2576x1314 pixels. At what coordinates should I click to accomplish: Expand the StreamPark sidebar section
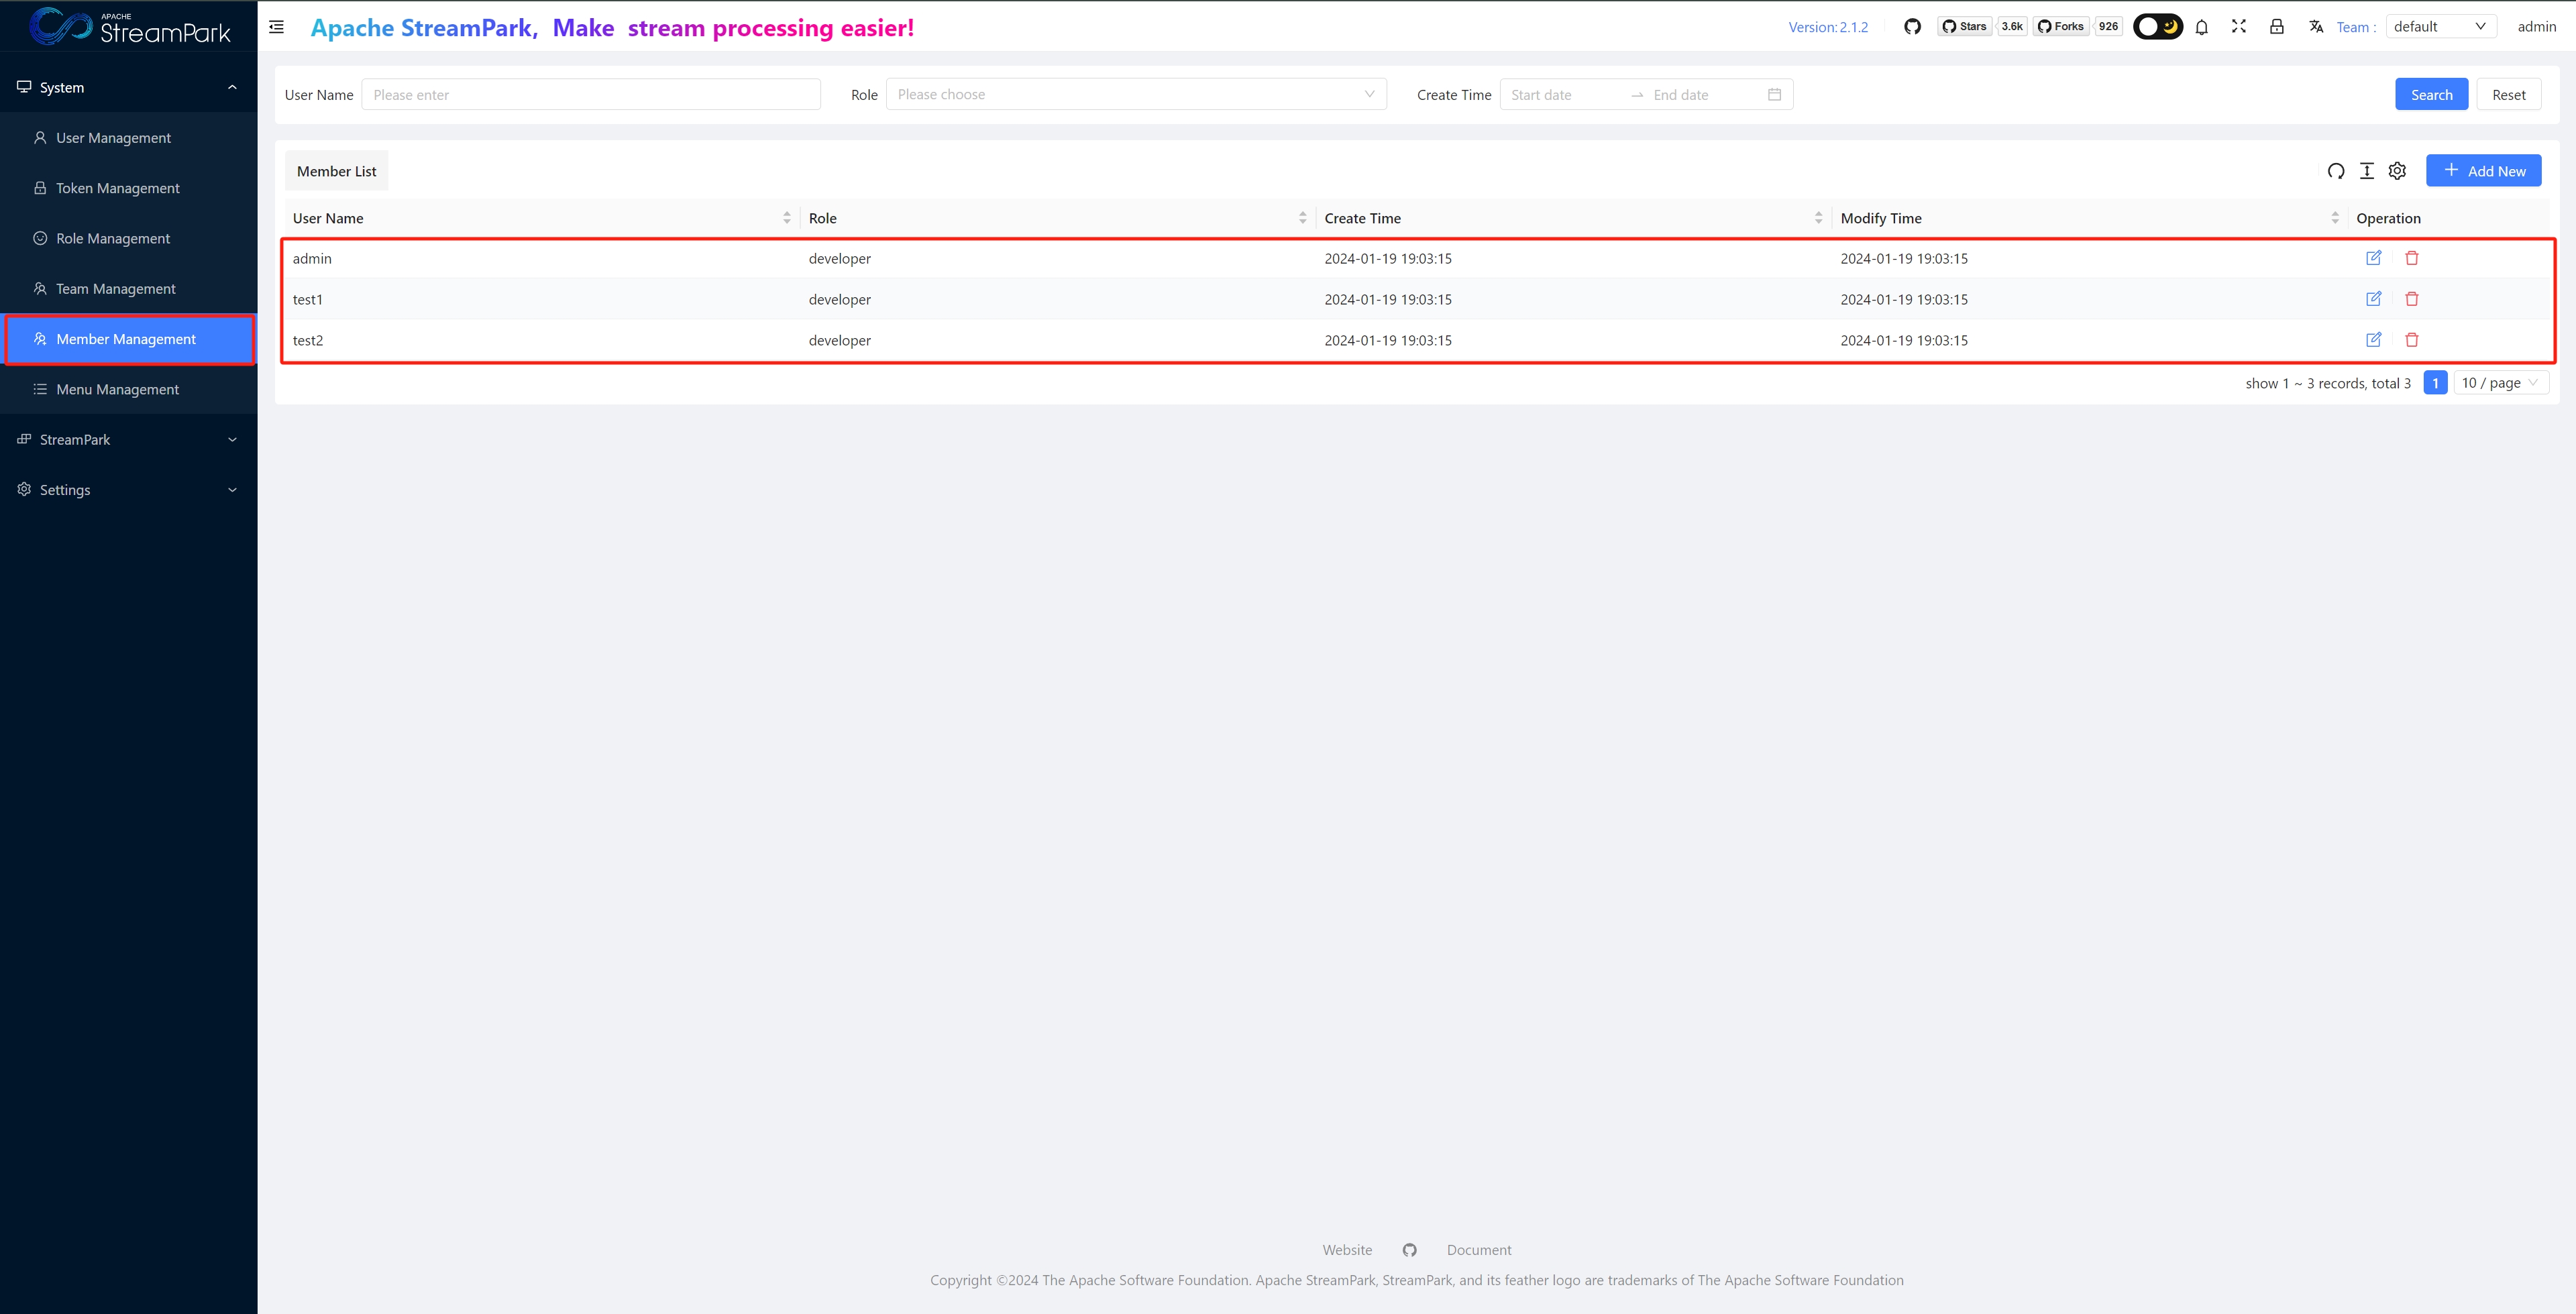(128, 440)
